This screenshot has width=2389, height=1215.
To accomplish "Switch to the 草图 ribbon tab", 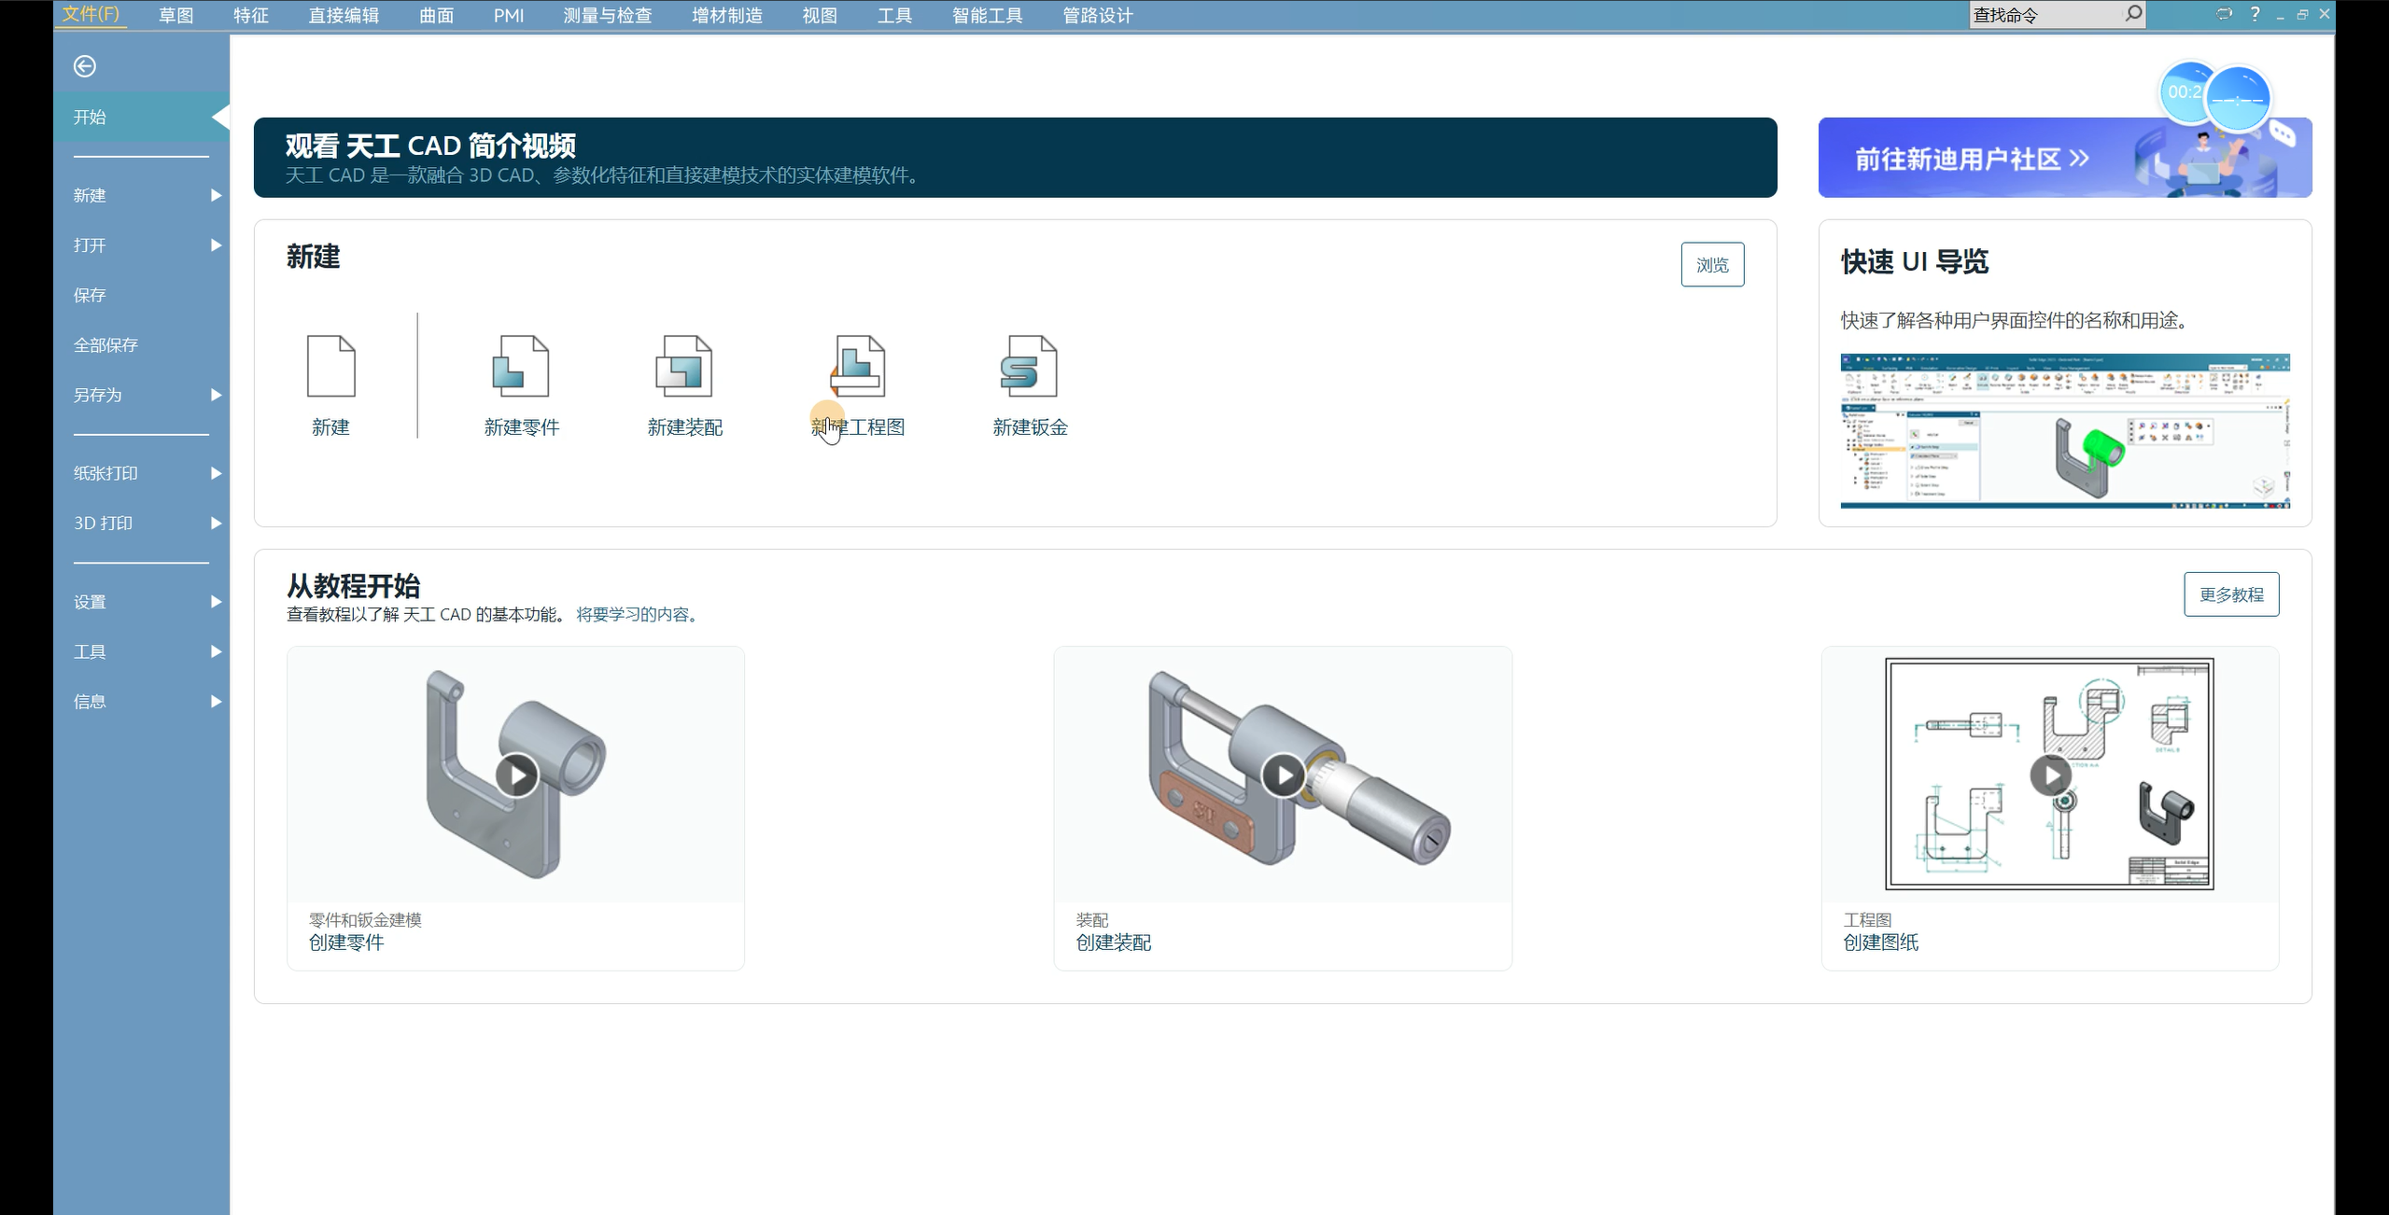I will tap(176, 15).
